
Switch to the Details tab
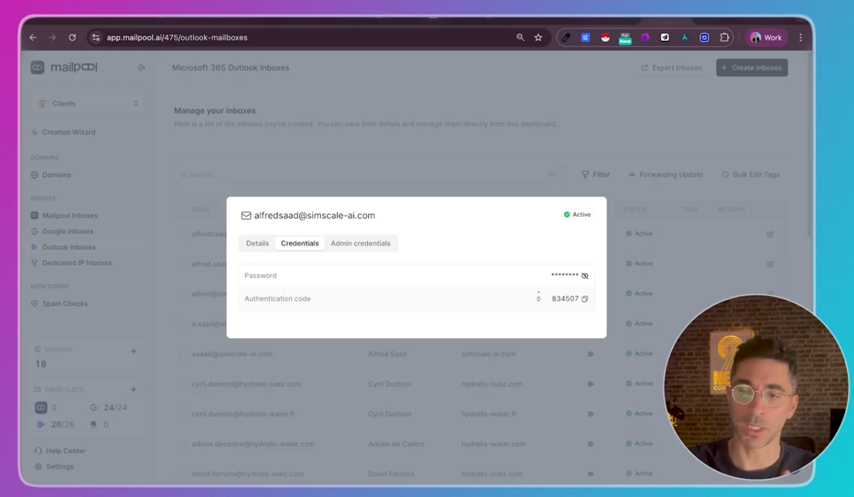coord(257,243)
